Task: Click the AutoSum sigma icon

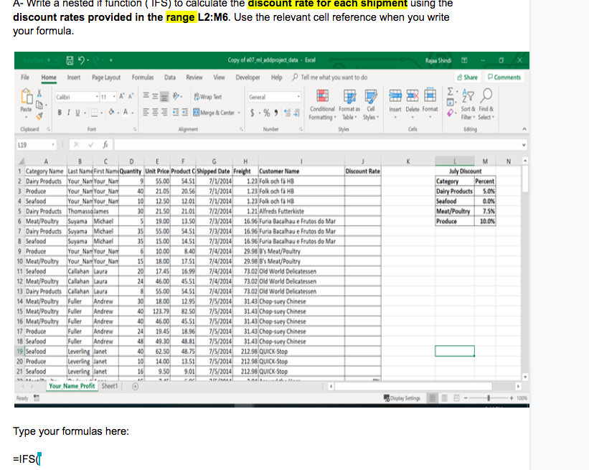Action: (450, 90)
